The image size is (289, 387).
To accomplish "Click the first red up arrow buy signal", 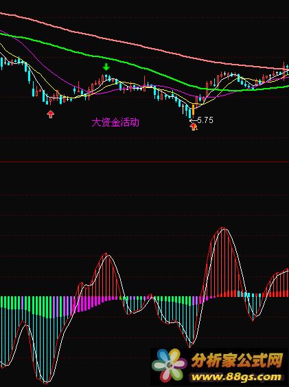I will click(51, 114).
